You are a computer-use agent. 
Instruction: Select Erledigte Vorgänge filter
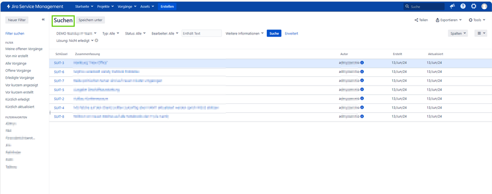(20, 78)
